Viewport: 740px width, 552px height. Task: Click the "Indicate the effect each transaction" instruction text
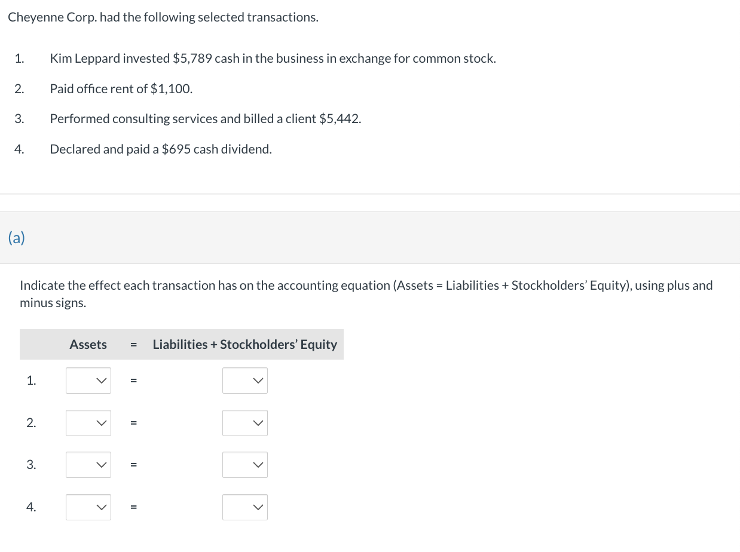point(366,286)
